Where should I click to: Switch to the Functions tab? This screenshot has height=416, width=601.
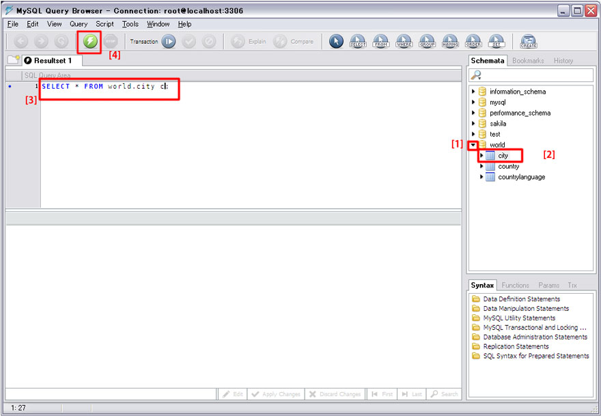coord(515,286)
